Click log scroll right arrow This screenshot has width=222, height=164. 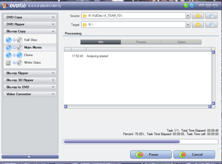pos(210,107)
